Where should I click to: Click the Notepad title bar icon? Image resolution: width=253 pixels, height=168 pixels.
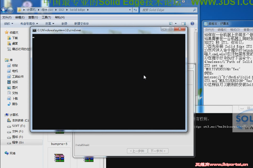click(206, 24)
